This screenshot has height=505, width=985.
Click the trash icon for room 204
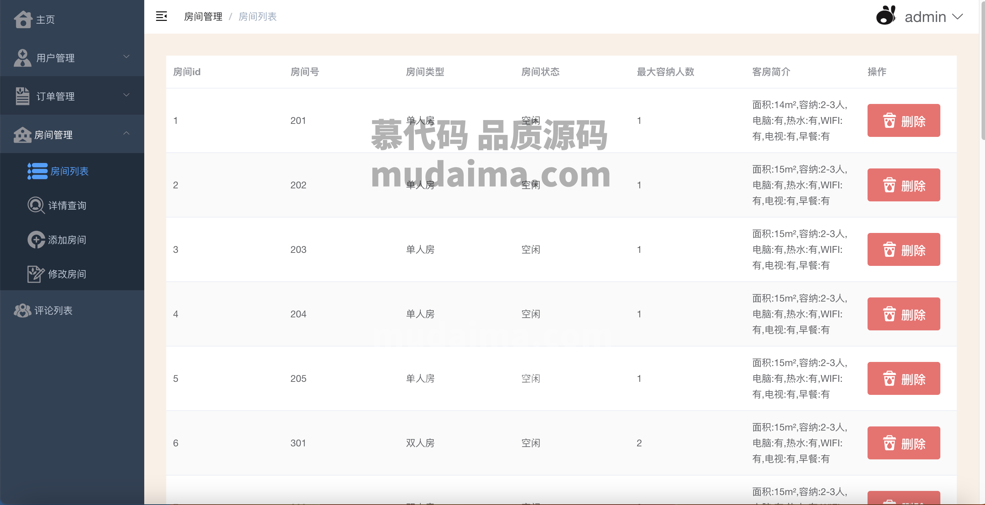[x=889, y=314]
